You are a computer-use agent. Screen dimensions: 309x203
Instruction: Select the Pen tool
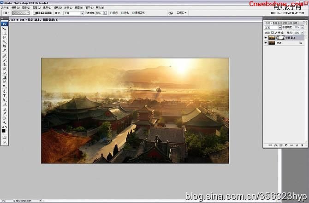tap(4, 92)
